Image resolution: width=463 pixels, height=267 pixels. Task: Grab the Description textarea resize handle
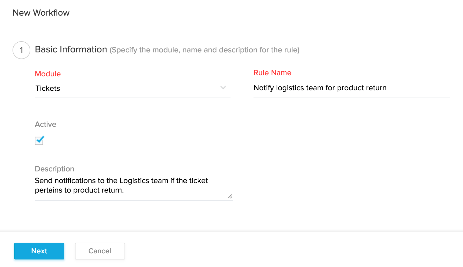230,196
